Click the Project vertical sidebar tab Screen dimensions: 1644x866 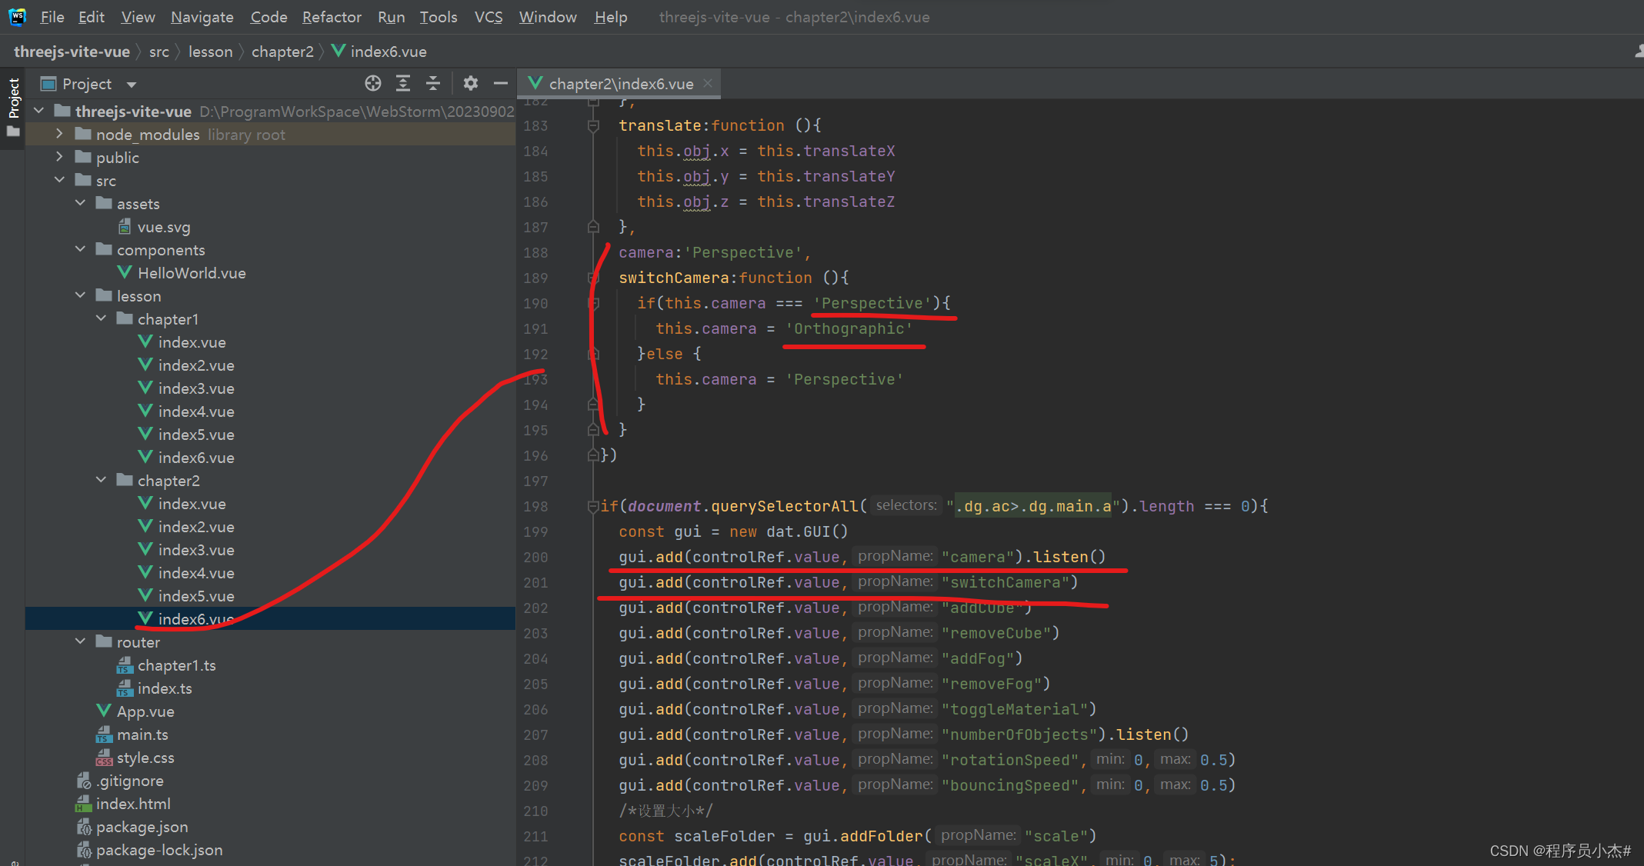(x=13, y=98)
